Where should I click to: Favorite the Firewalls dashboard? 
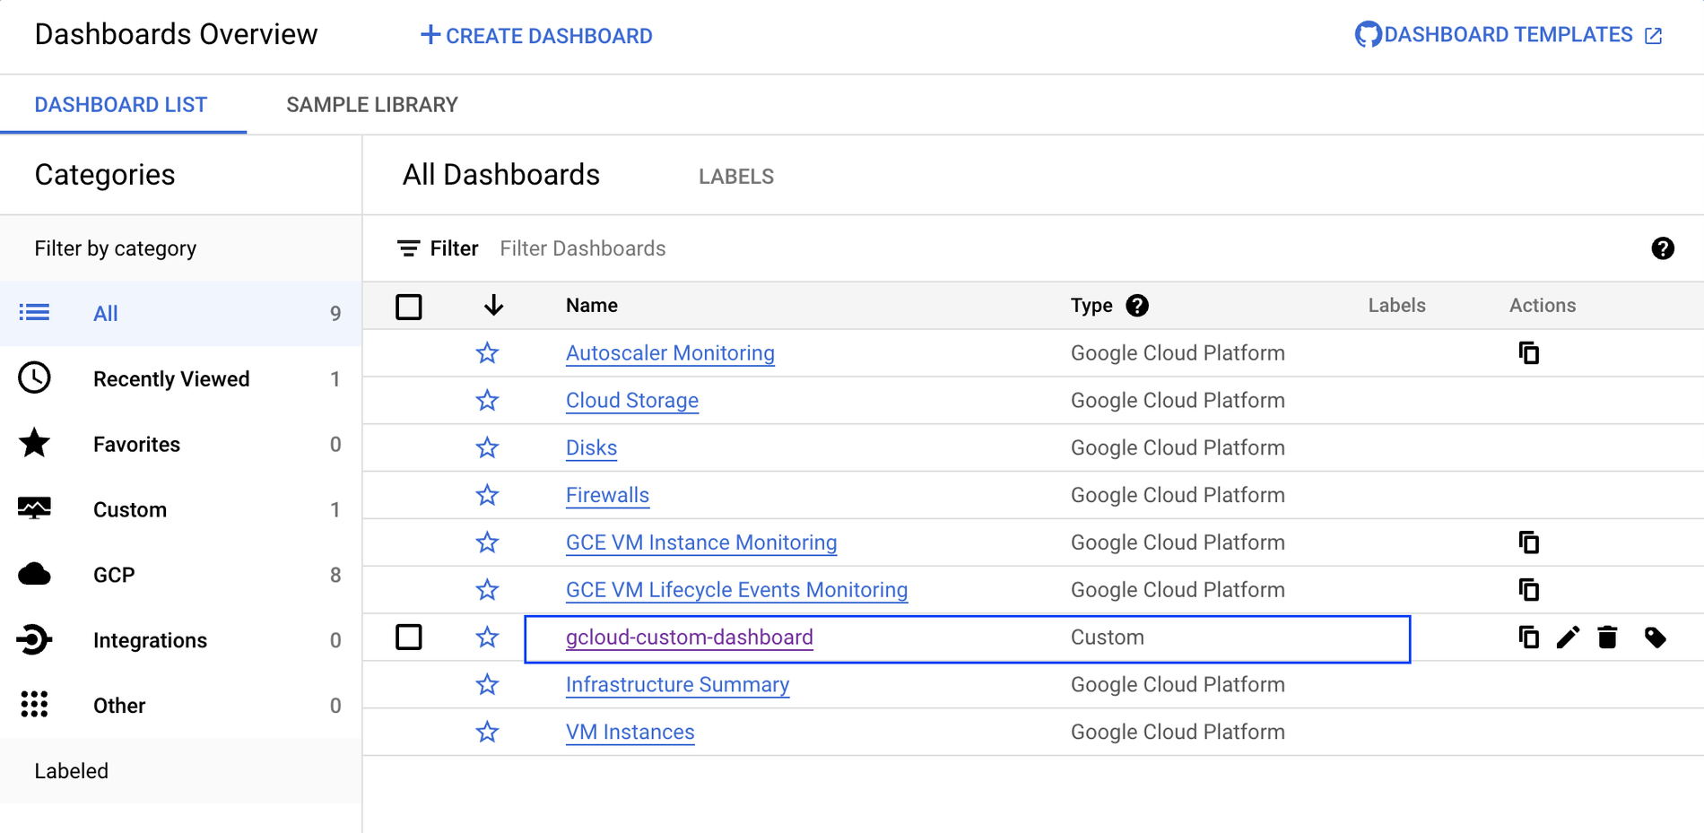click(x=487, y=495)
